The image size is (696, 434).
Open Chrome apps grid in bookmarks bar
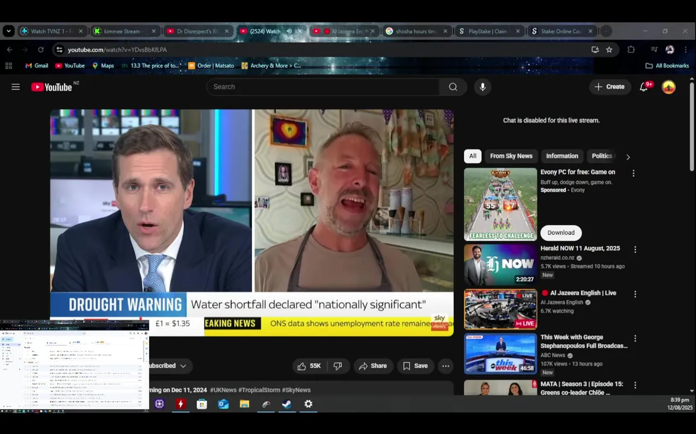[x=8, y=66]
